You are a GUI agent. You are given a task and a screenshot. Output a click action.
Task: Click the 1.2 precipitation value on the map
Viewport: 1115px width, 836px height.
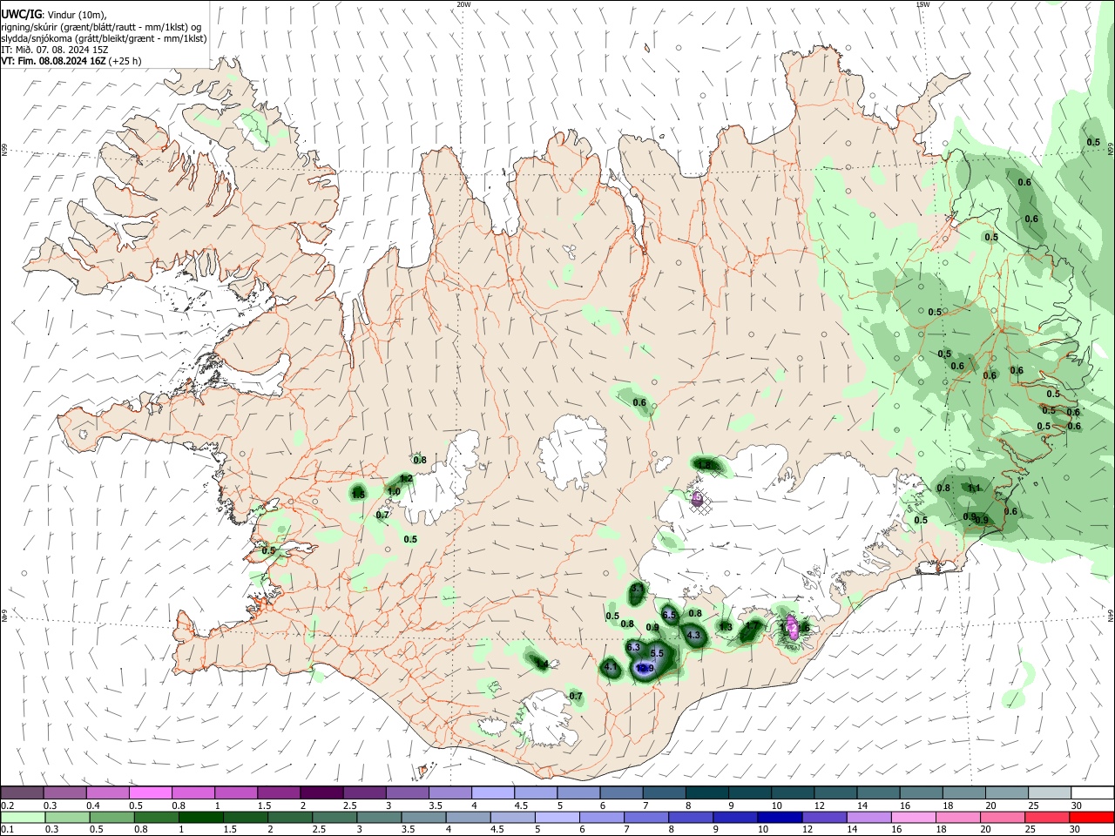[x=406, y=479]
